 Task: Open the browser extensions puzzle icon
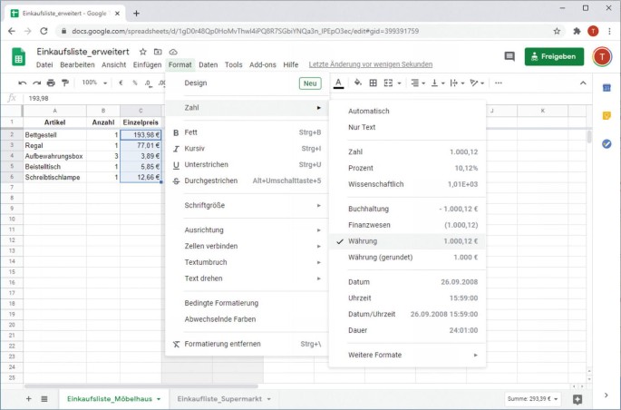[x=577, y=31]
